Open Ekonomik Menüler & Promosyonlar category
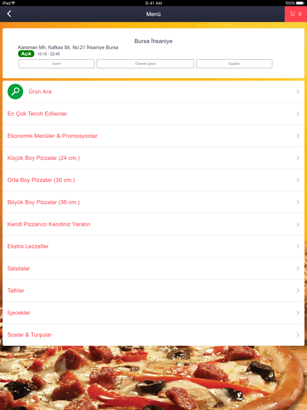The width and height of the screenshot is (307, 410). click(x=153, y=136)
